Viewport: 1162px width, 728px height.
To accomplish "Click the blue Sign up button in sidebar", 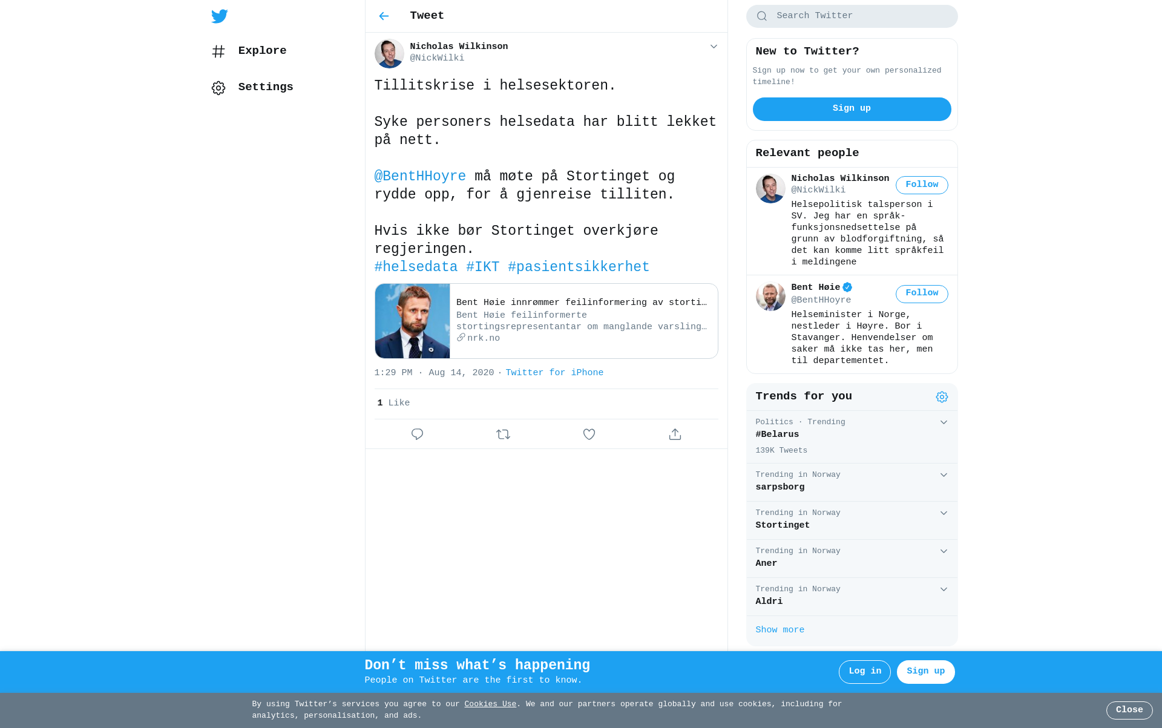I will point(852,109).
